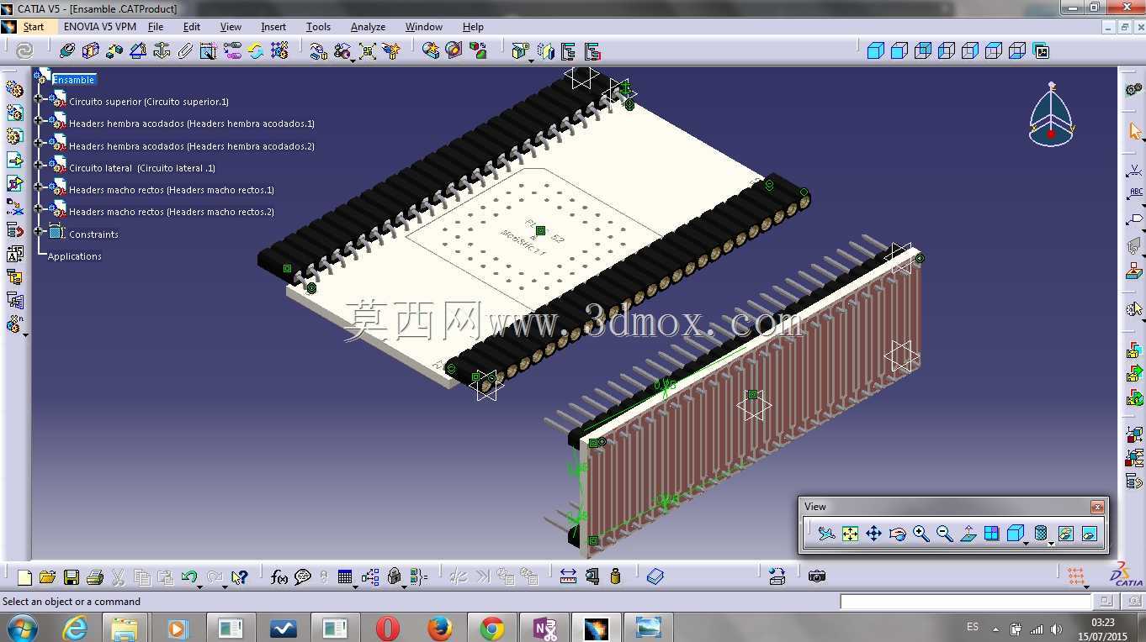Click the Design Table grid icon
Image resolution: width=1146 pixels, height=642 pixels.
[344, 576]
